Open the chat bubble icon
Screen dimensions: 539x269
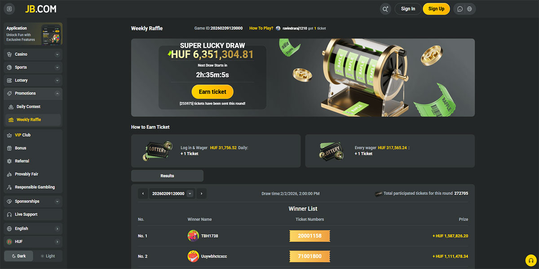[x=460, y=9]
